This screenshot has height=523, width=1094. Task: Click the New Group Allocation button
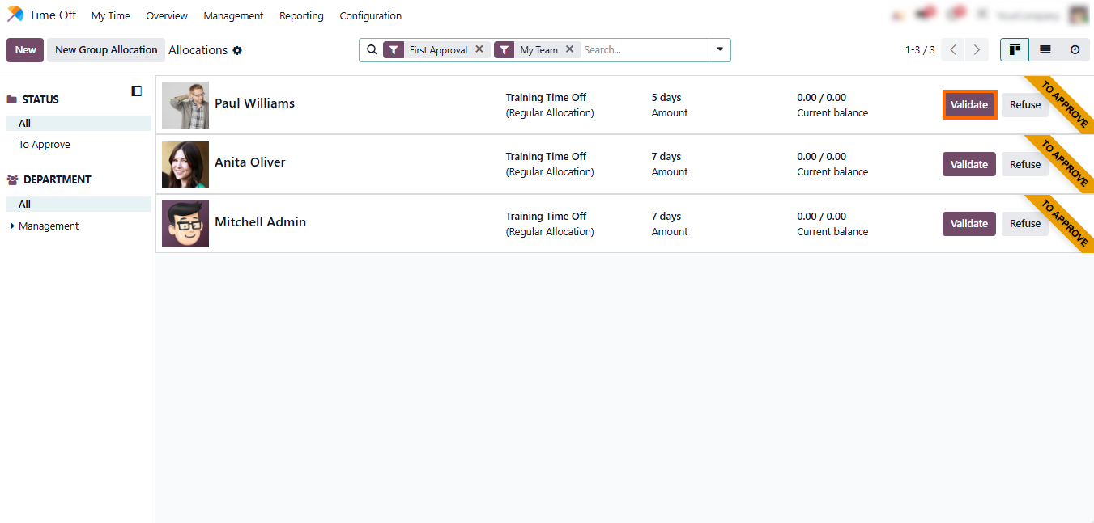pyautogui.click(x=106, y=50)
